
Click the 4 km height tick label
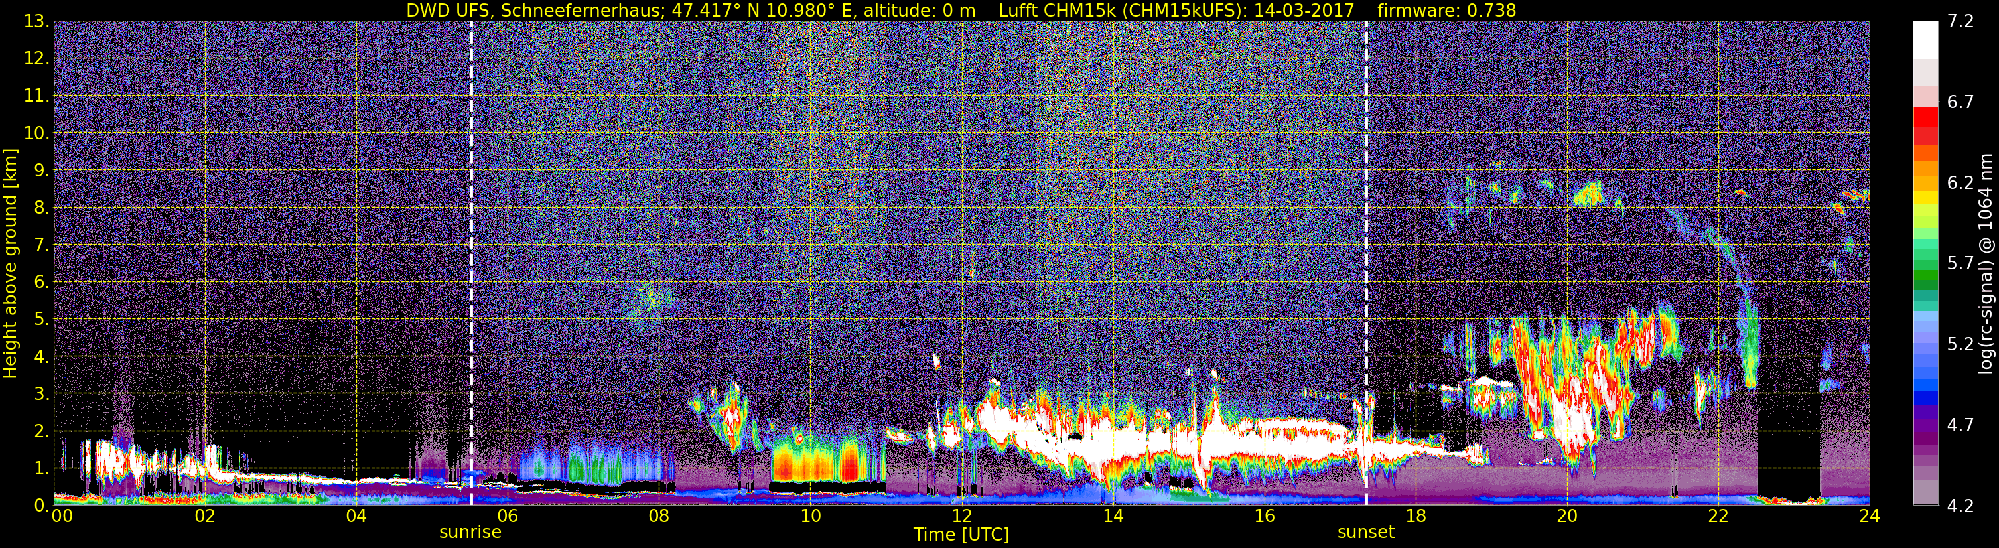pyautogui.click(x=42, y=357)
